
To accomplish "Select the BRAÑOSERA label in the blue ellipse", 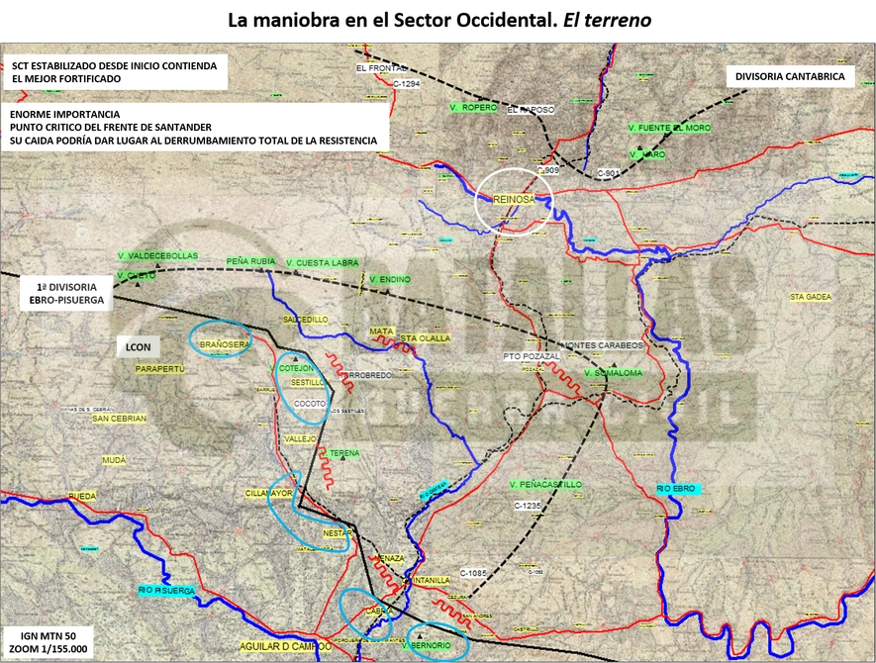I will [224, 344].
